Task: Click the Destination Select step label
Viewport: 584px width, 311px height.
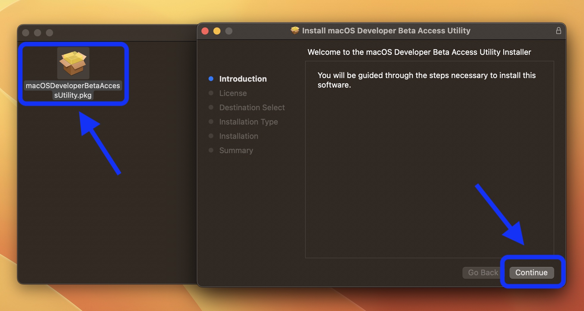Action: pos(252,107)
